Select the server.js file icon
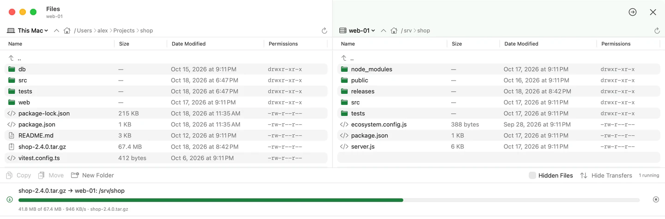Screen dimensions: 665x219 (344, 147)
